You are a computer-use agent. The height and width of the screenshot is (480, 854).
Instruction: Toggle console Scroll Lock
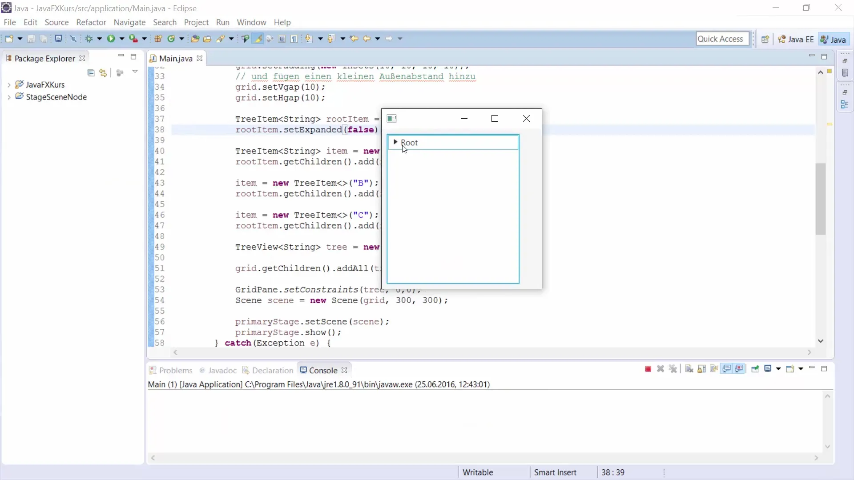click(701, 369)
